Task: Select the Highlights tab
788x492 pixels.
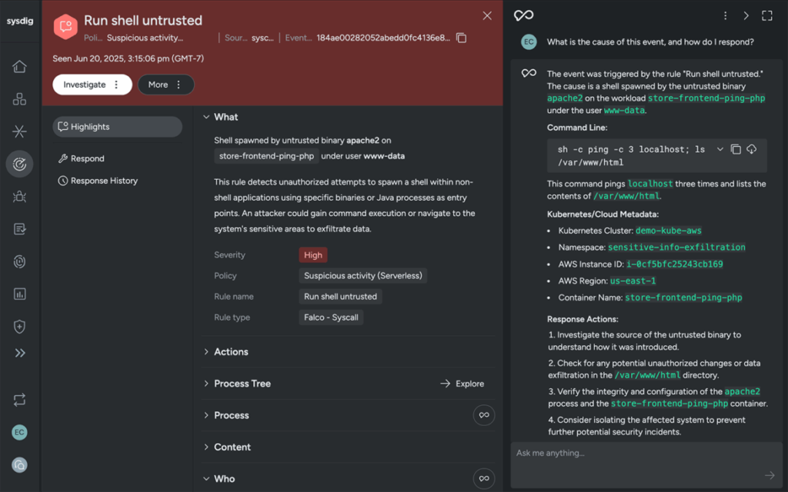Action: (117, 127)
